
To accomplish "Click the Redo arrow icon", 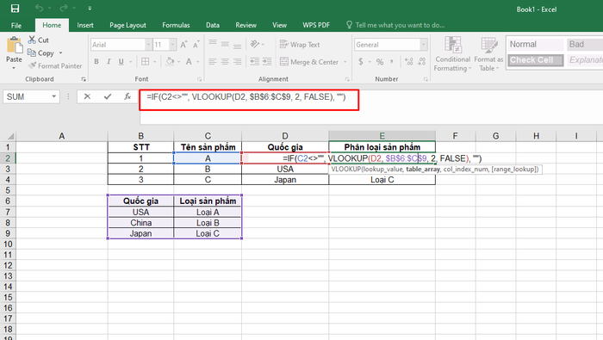I will click(64, 8).
